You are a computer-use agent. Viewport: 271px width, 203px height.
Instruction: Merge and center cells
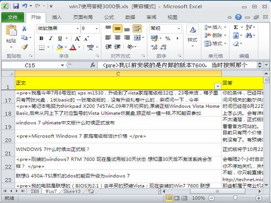click(x=137, y=37)
